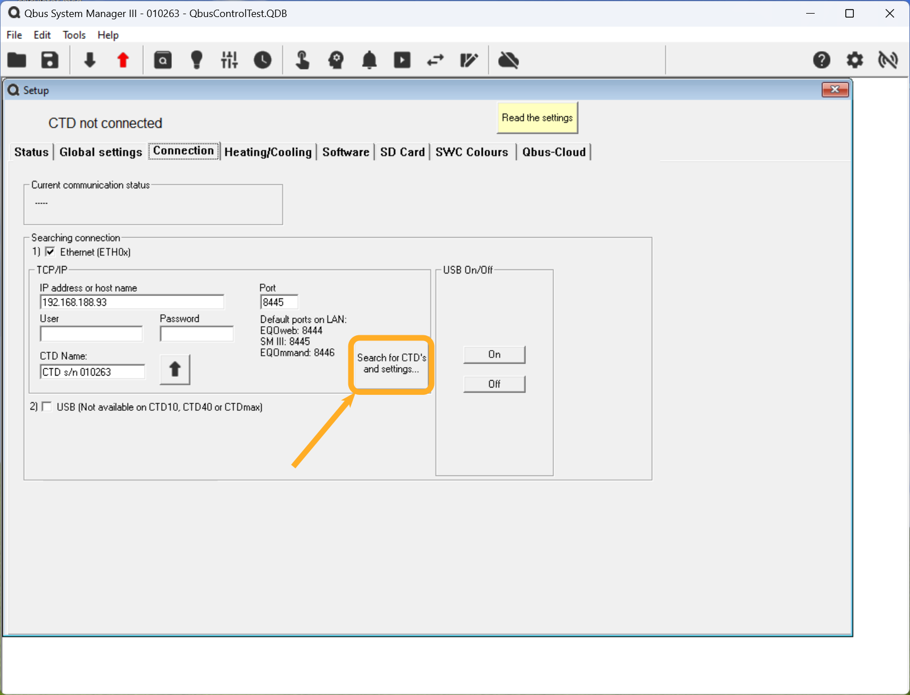Open the module search toolbar icon
The width and height of the screenshot is (910, 695).
point(163,60)
